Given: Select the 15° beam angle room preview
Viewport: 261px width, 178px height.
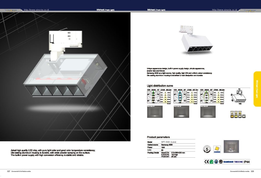Looking at the screenshot, I should [155, 112].
